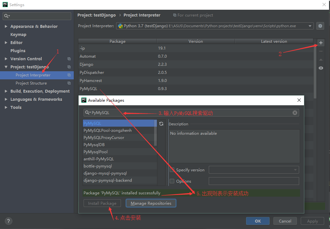The width and height of the screenshot is (330, 229).
Task: Expand Build, Execution, Deployment section
Action: click(6, 91)
